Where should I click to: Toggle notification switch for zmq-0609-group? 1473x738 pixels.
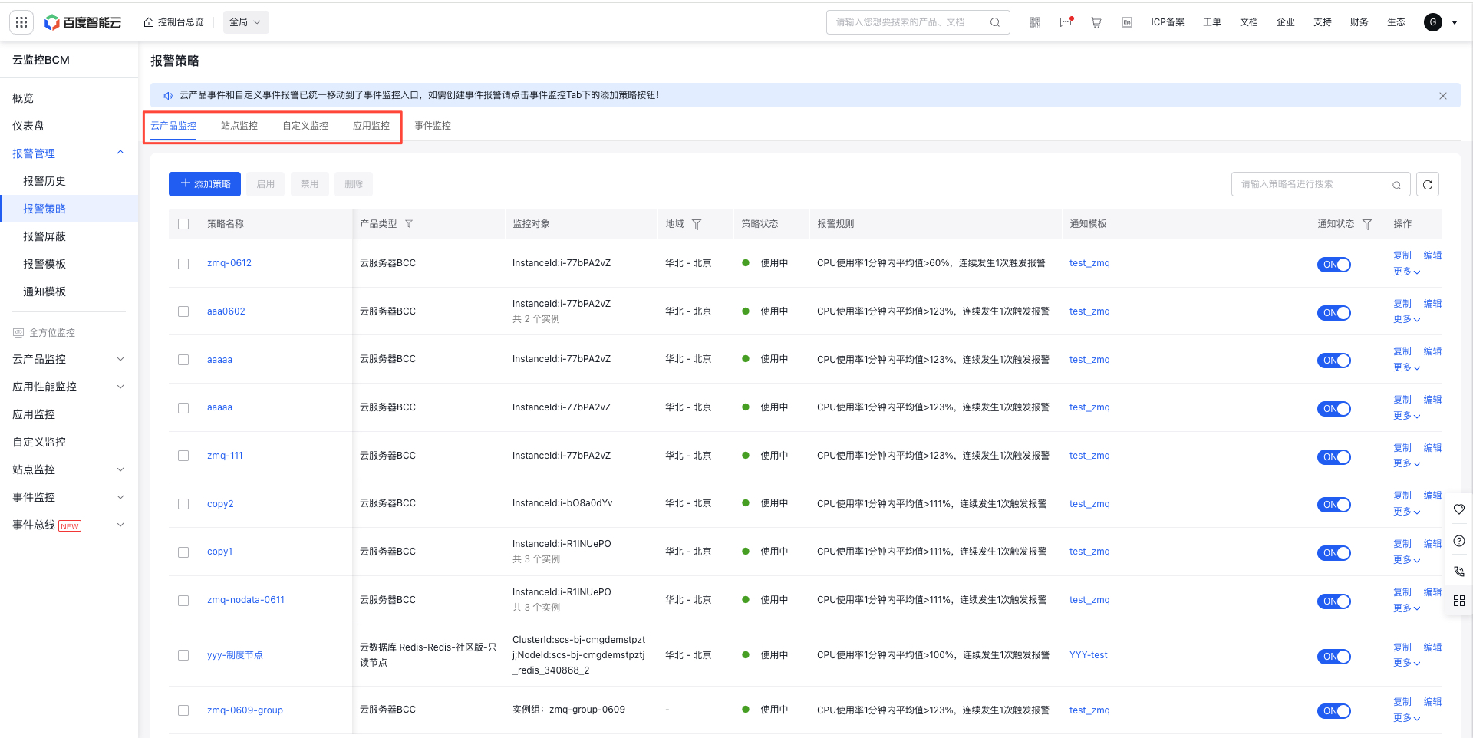point(1334,711)
